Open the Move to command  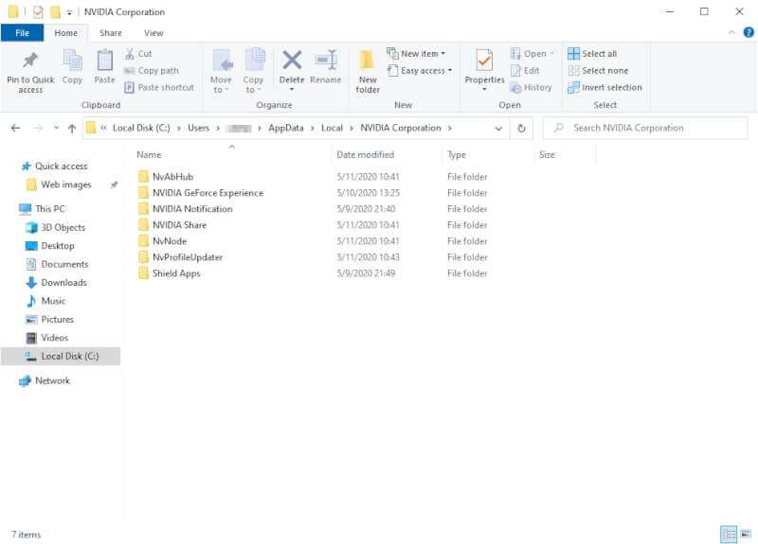(x=221, y=71)
